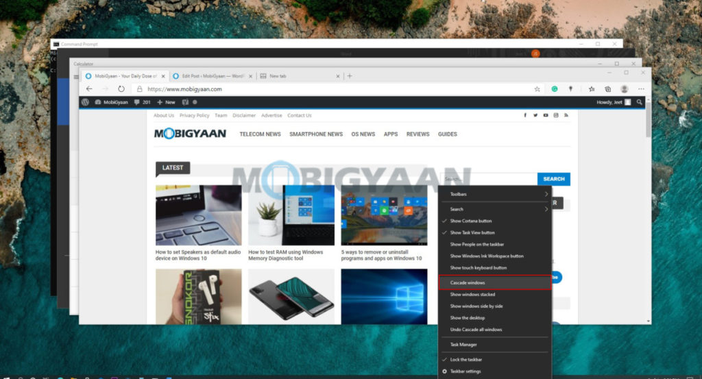Open Edge settings and more menu

coord(641,89)
